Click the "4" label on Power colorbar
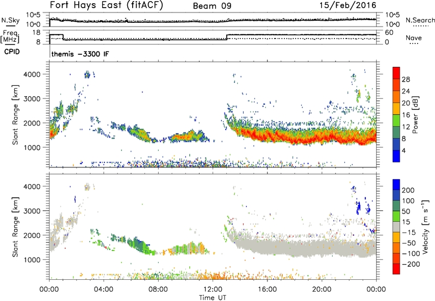Viewport: 435px width, 301px height. pos(403,150)
